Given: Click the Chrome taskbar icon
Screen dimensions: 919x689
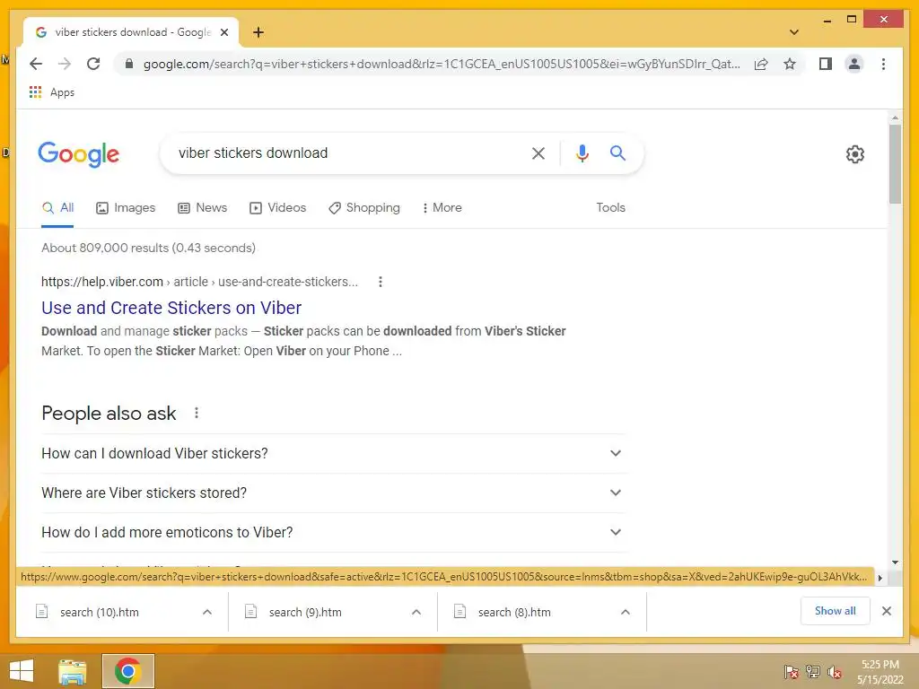Looking at the screenshot, I should (127, 671).
